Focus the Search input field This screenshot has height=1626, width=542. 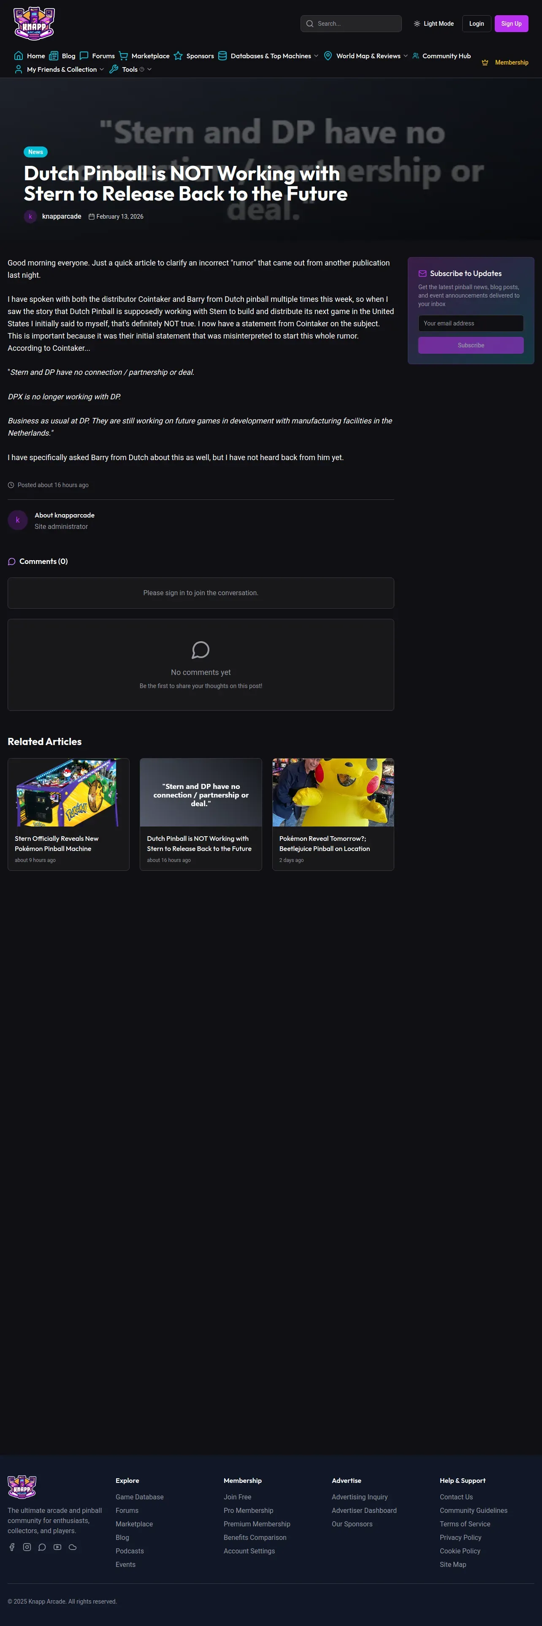[x=351, y=23]
